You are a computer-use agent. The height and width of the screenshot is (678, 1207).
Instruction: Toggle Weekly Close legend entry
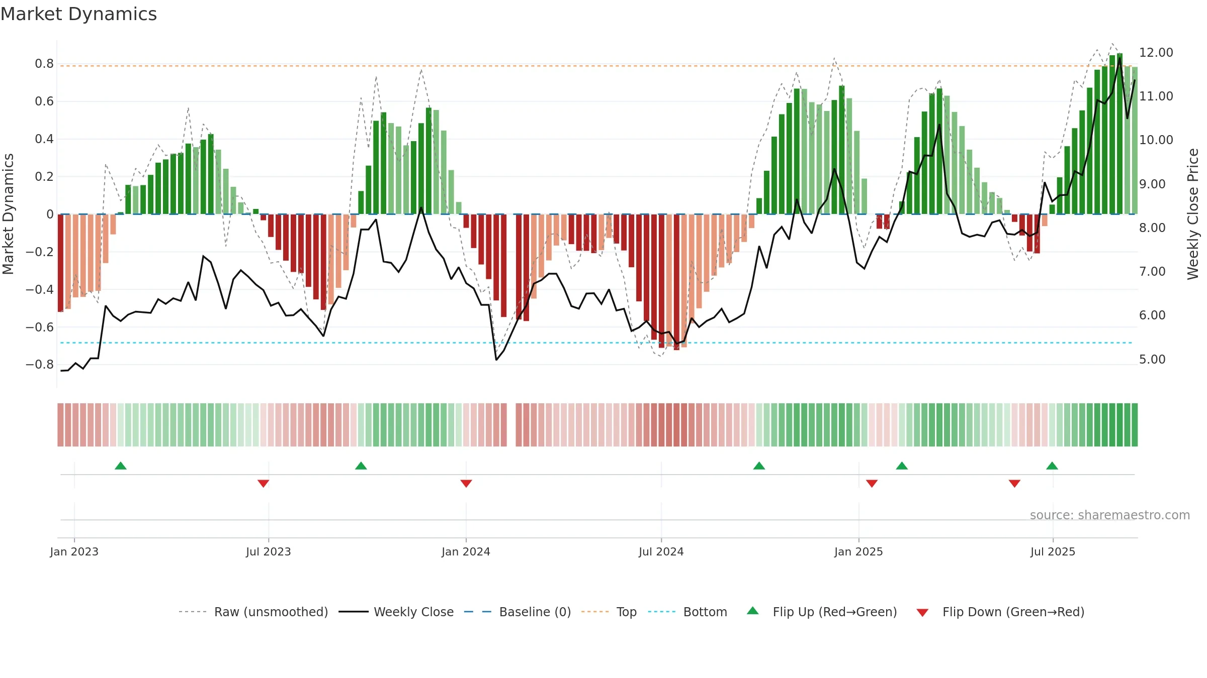(396, 612)
